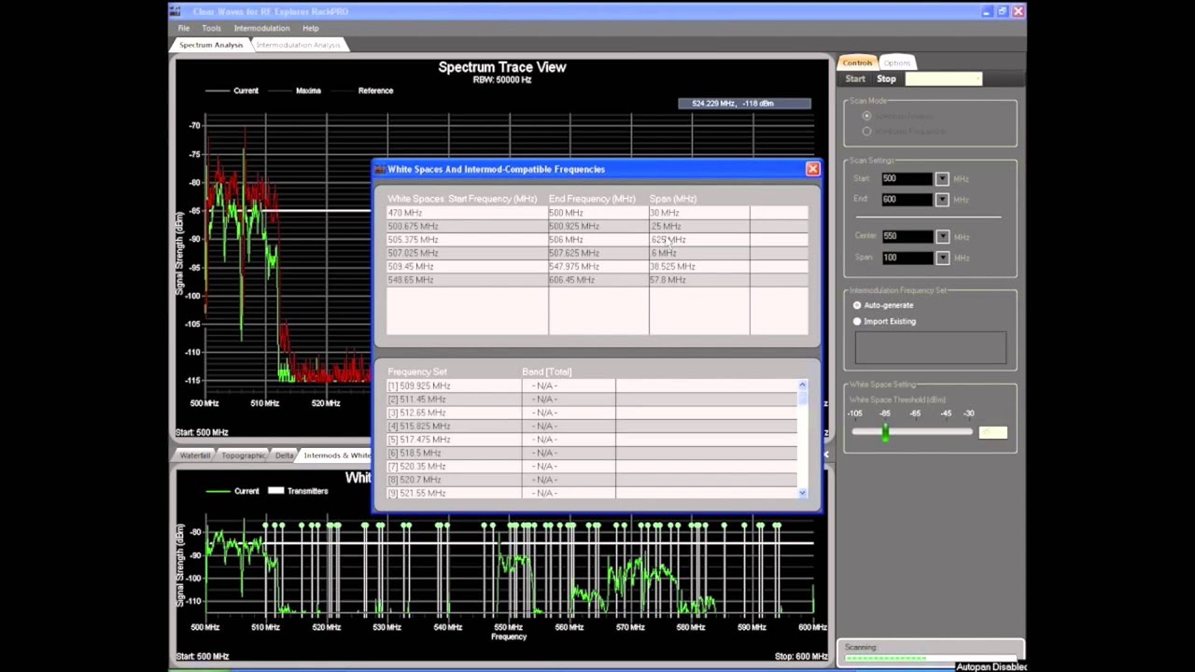1195x672 pixels.
Task: Click the White Space threshold value box
Action: (x=992, y=432)
